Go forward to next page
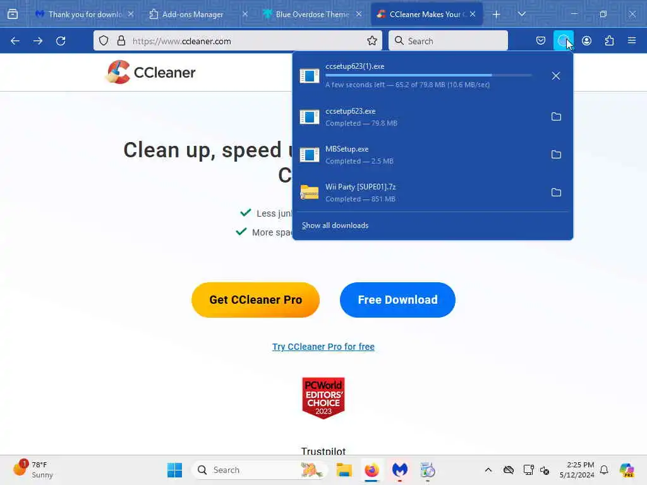Screen dimensions: 647x485 pos(38,41)
